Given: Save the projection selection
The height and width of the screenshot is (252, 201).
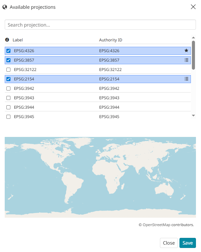Looking at the screenshot, I should [x=188, y=243].
